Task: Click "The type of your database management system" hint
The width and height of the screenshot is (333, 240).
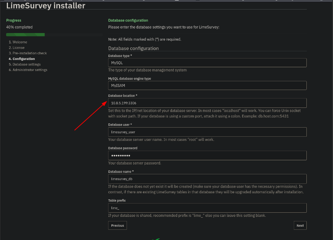Action: tap(147, 70)
